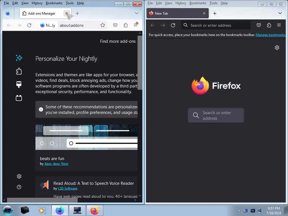Click vertical scrollbar thumb in Add-ons page

click(x=140, y=62)
